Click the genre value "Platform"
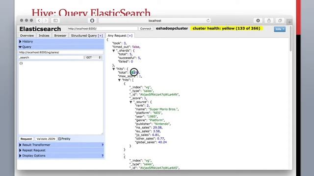The width and height of the screenshot is (314, 176). tap(156, 120)
